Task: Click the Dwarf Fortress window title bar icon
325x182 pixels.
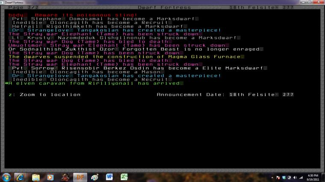Action: (2, 3)
